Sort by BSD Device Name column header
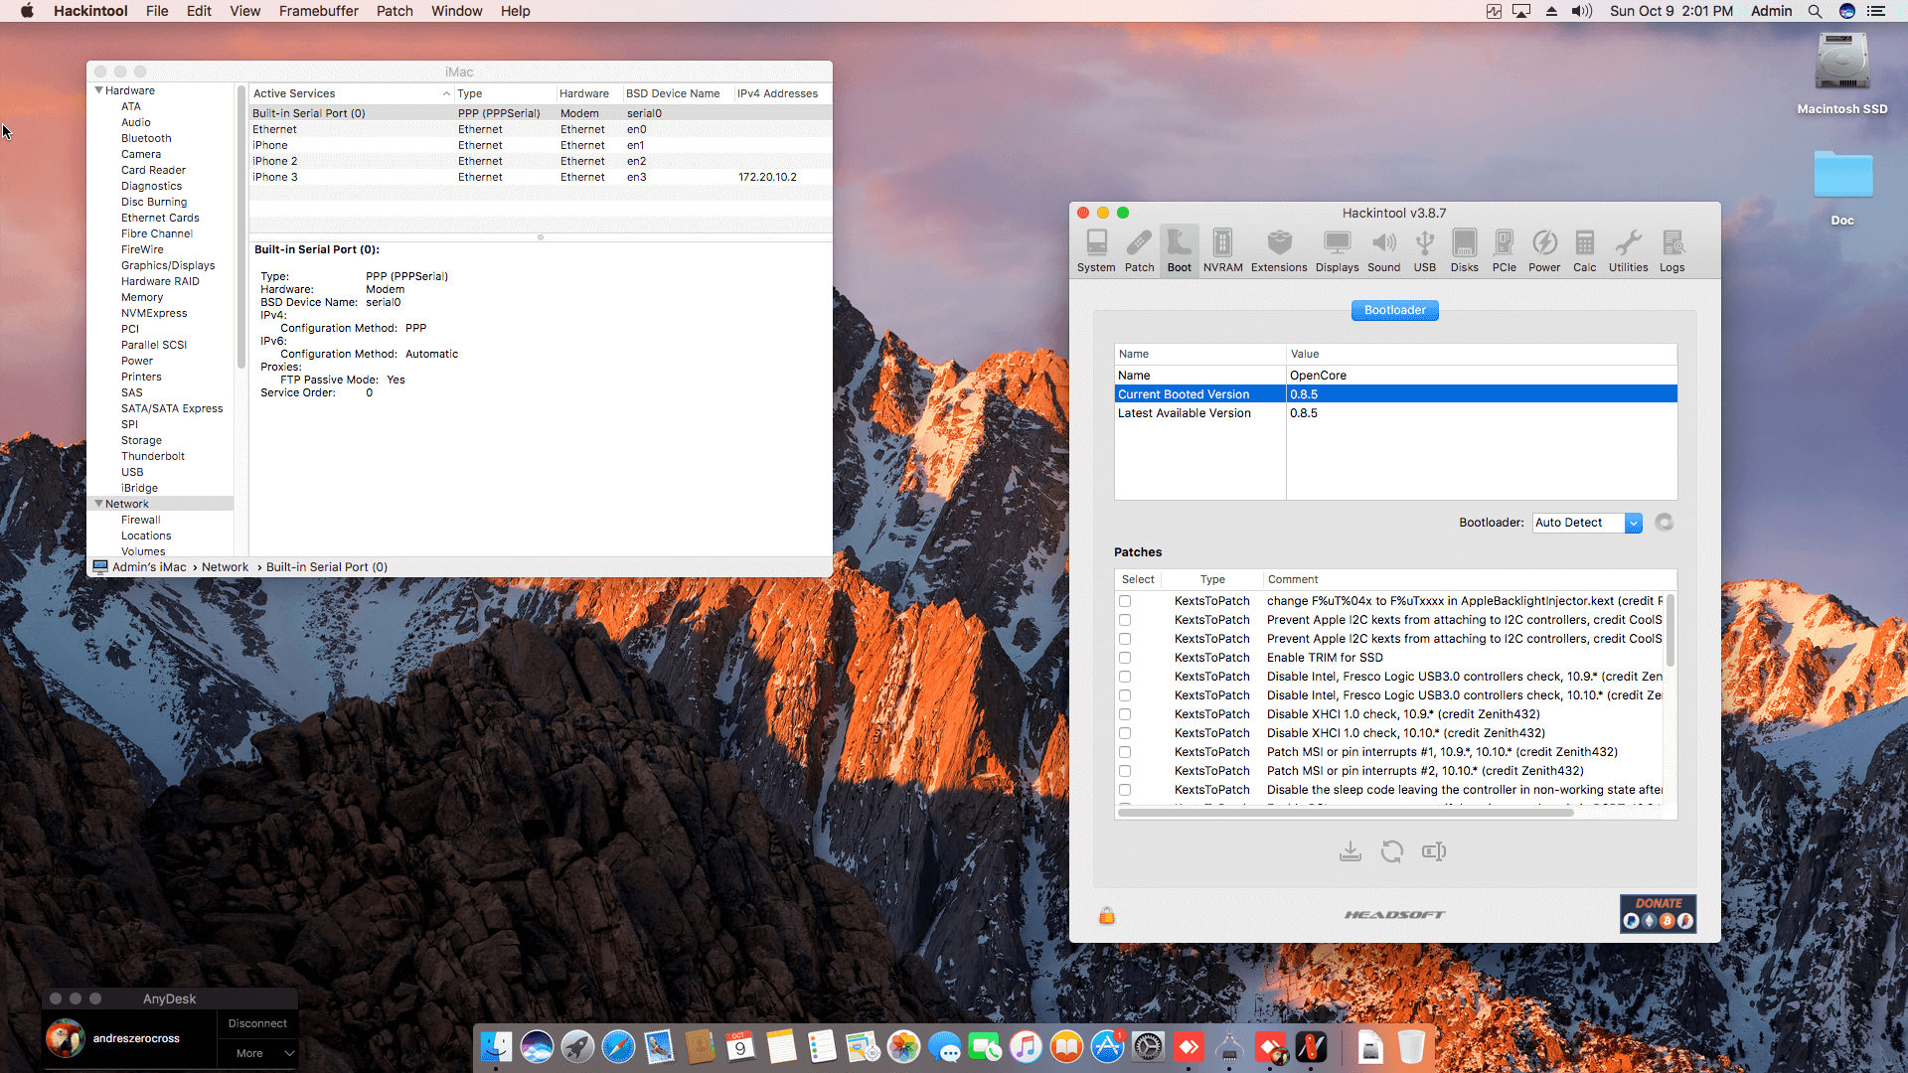This screenshot has width=1908, height=1073. 677,93
